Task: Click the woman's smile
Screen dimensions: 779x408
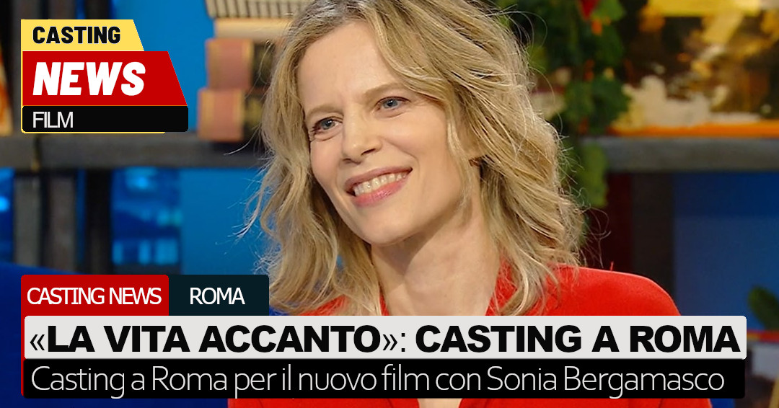Action: pyautogui.click(x=379, y=186)
